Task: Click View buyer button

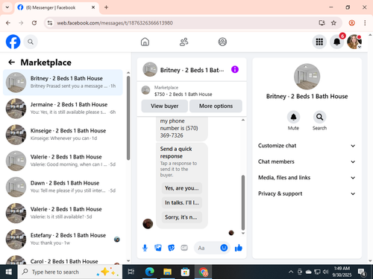Action: (164, 106)
